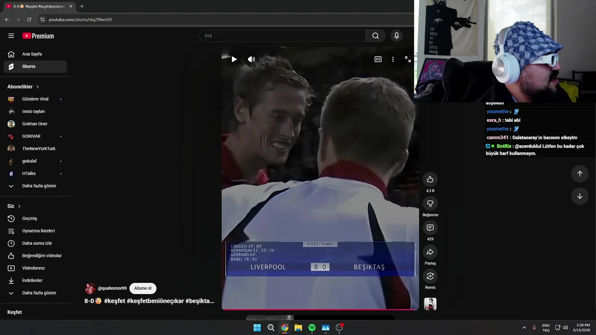Click the search magnifier button

(x=375, y=36)
